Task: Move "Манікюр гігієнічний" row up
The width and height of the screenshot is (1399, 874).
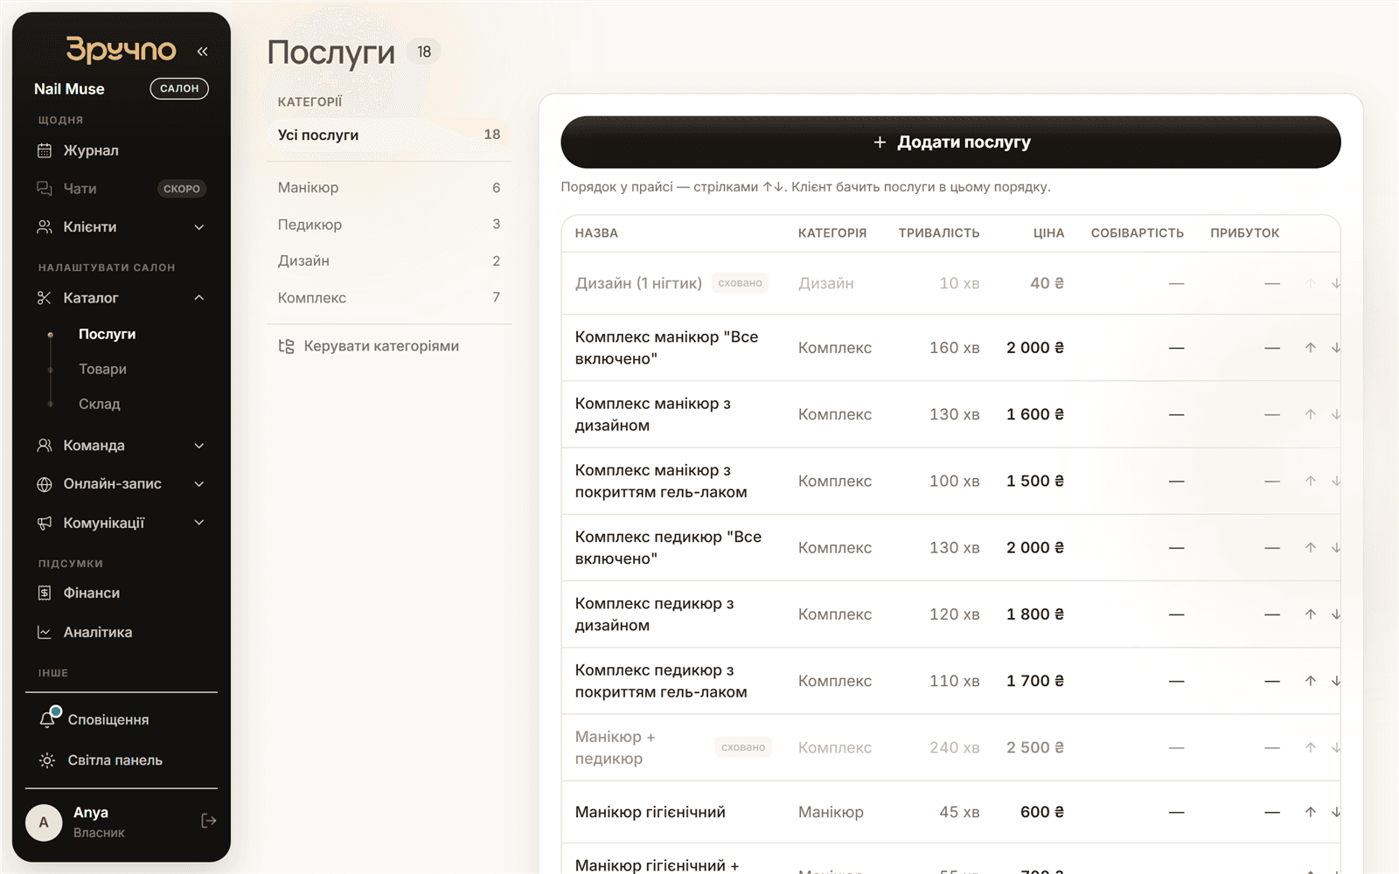Action: tap(1311, 812)
